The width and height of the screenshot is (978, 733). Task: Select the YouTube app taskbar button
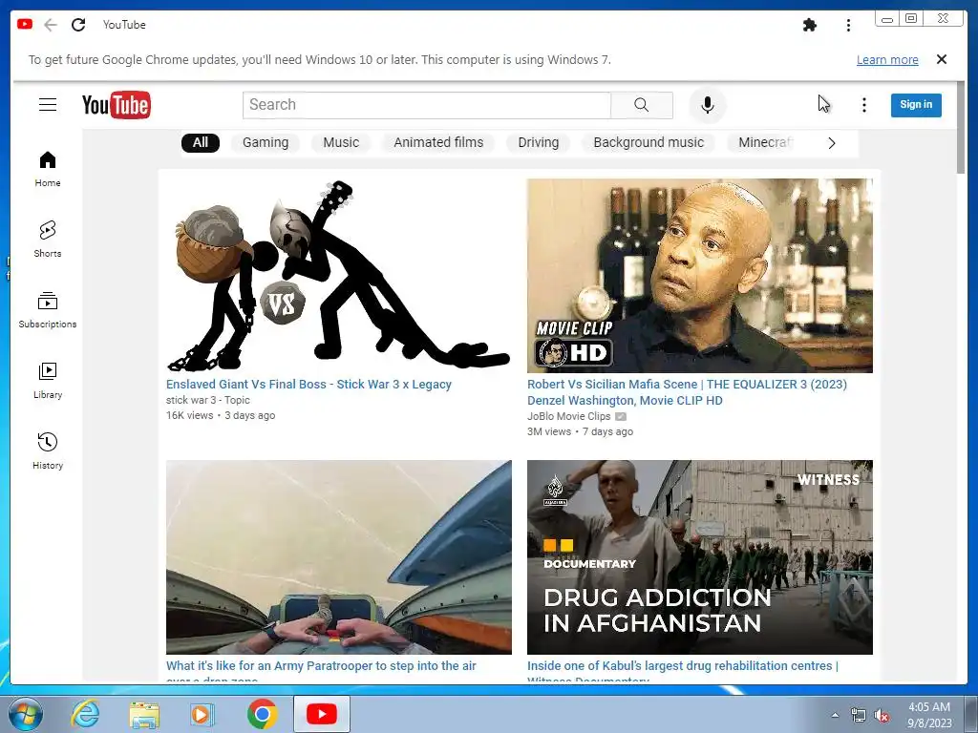[322, 714]
